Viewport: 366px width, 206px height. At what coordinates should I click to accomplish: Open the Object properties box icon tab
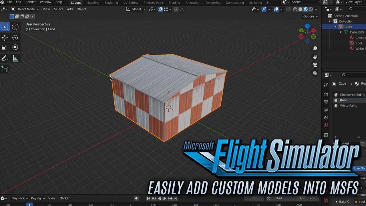[326, 135]
